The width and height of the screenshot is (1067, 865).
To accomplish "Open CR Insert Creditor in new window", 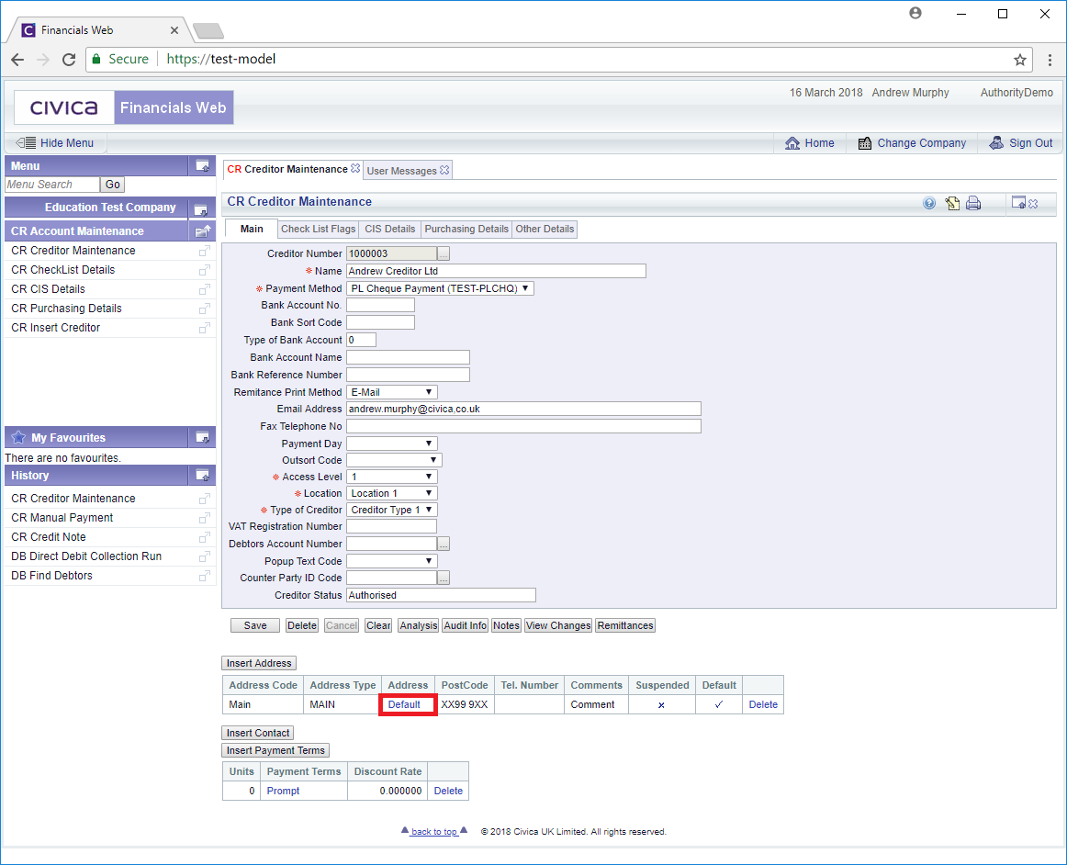I will pos(204,328).
